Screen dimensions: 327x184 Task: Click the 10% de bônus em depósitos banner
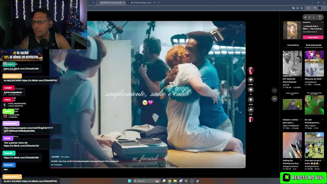(21, 55)
